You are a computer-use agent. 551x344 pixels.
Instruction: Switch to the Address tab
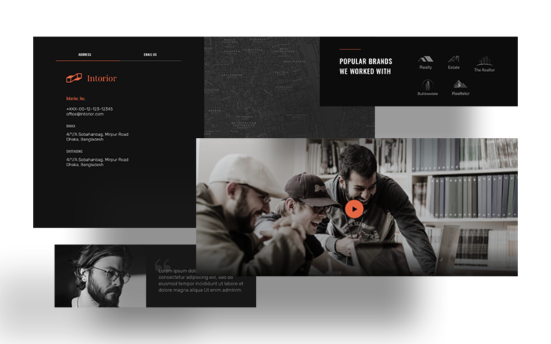pos(85,55)
